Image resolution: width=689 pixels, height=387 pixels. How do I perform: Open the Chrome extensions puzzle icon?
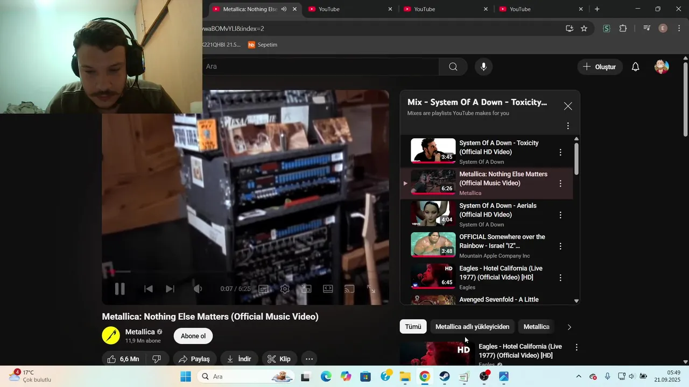[x=623, y=28]
